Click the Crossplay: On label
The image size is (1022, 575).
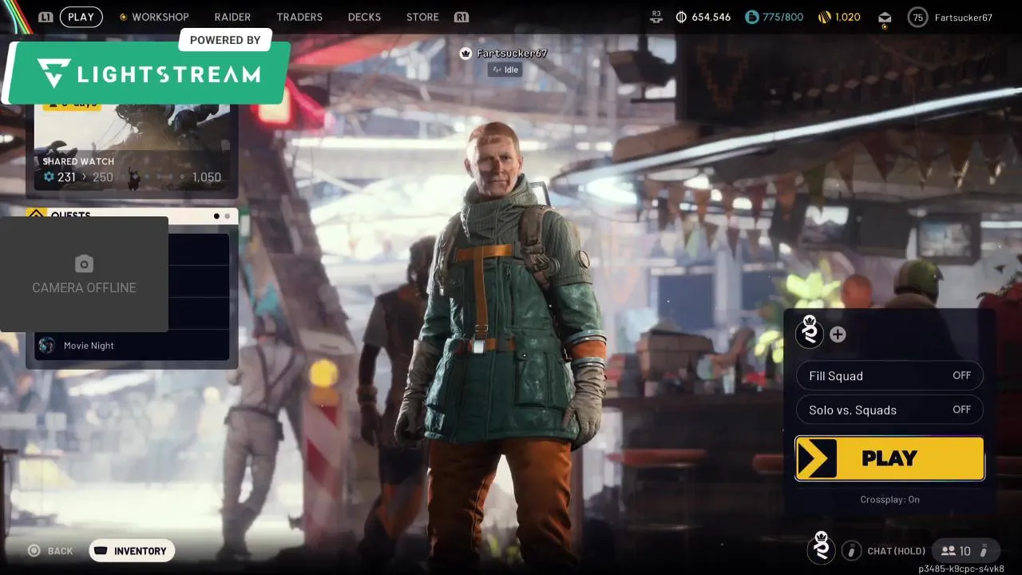coord(889,499)
